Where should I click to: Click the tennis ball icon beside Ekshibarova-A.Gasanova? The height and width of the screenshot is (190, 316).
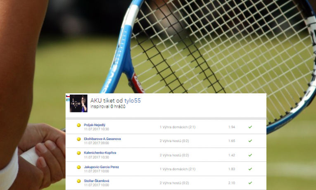[79, 139]
